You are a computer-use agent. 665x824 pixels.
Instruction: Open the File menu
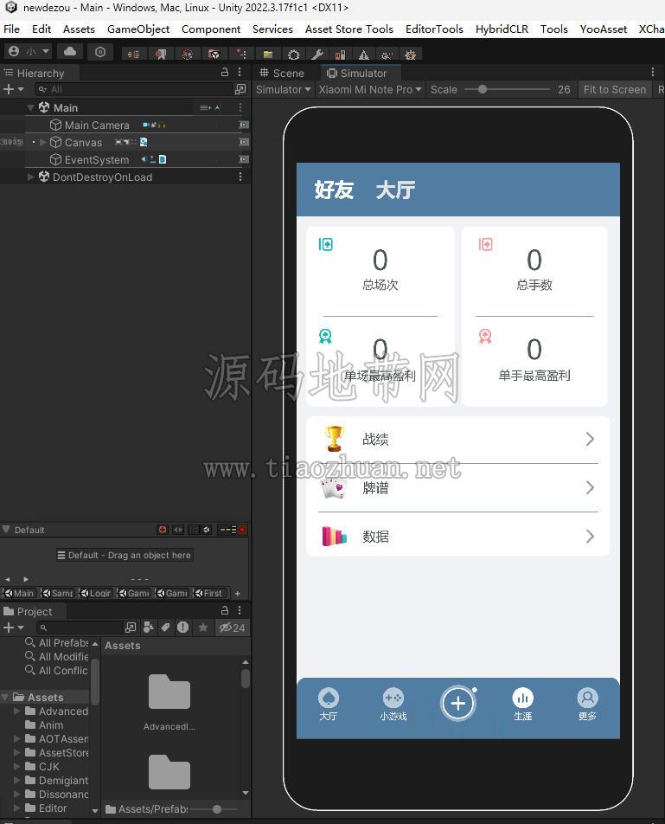click(x=11, y=29)
